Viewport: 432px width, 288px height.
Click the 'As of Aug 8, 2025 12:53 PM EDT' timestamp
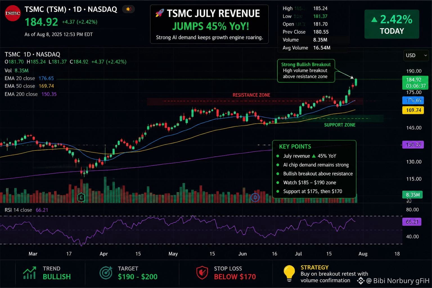(58, 34)
